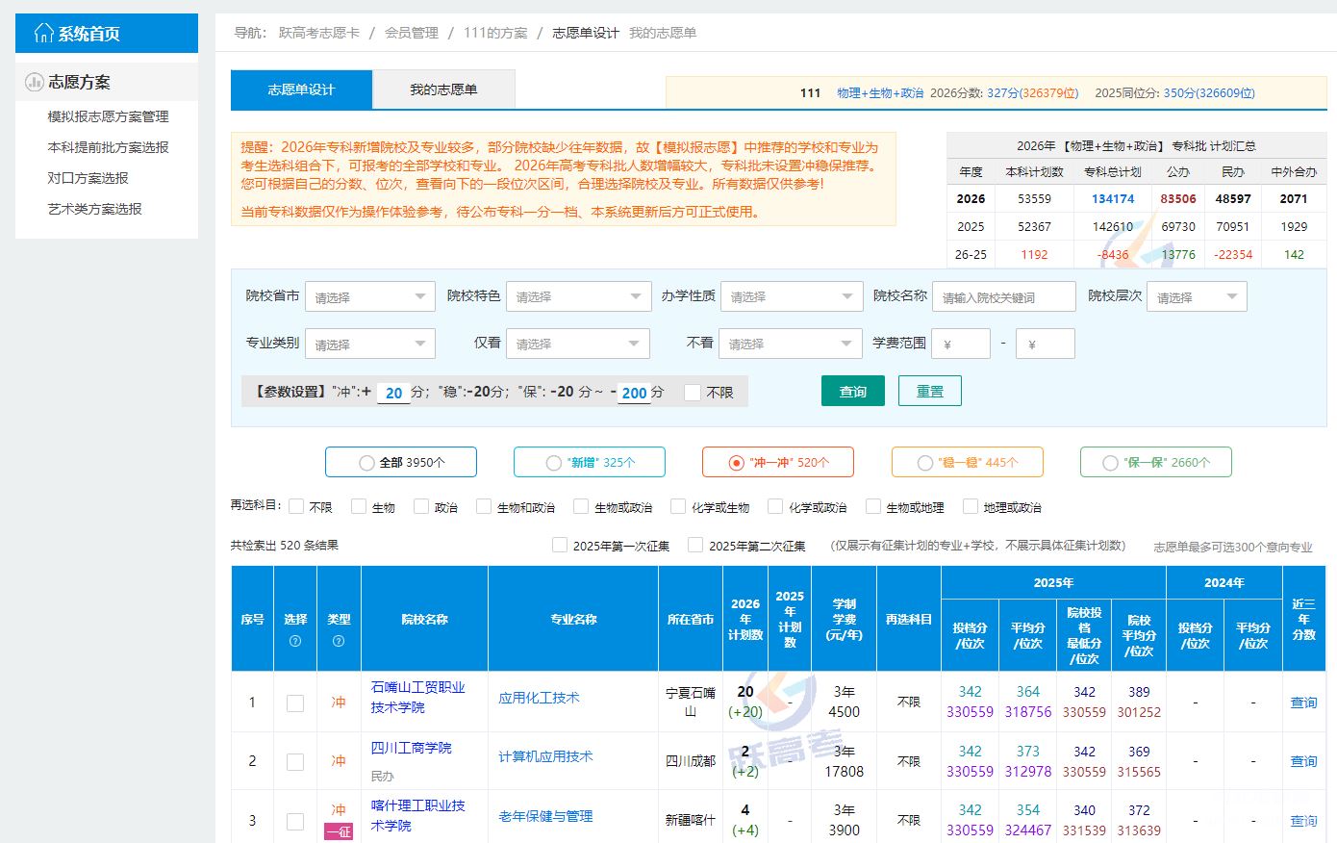Click 查询 in the 计算机应用技术 row
Screen dimensions: 1337x843
[1303, 761]
